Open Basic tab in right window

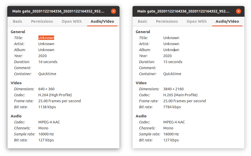coord(142,21)
